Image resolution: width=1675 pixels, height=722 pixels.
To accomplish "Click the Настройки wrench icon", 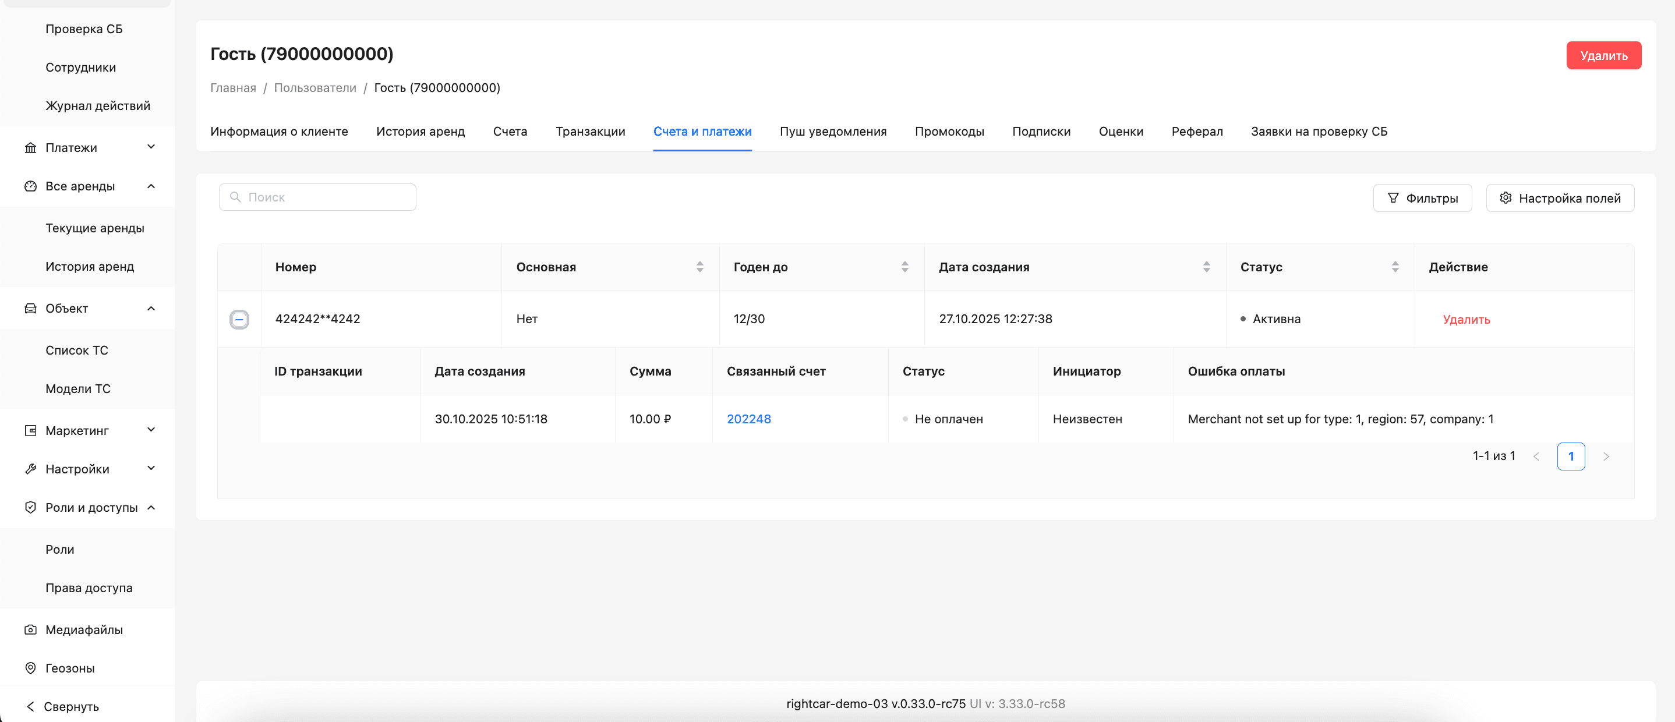I will (30, 469).
